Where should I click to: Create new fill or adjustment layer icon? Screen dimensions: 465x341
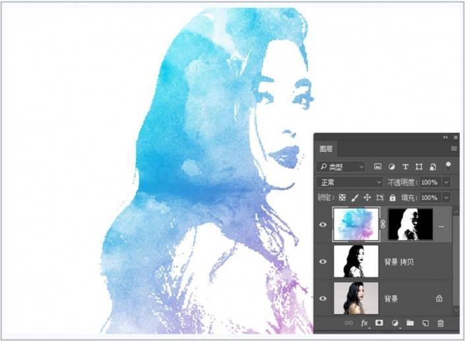pyautogui.click(x=394, y=323)
